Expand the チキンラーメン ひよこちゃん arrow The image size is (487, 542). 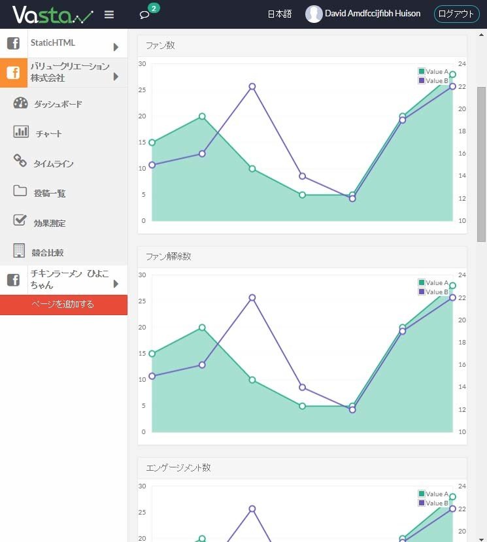click(x=116, y=284)
